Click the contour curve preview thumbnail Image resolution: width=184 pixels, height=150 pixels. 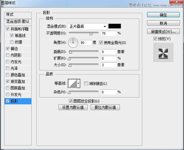click(x=73, y=83)
